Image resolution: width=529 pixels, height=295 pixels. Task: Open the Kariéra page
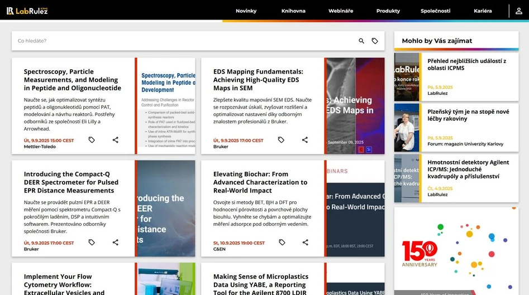pos(483,11)
